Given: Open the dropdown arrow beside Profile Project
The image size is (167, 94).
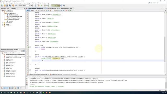Looking at the screenshot, I should pos(50,5).
